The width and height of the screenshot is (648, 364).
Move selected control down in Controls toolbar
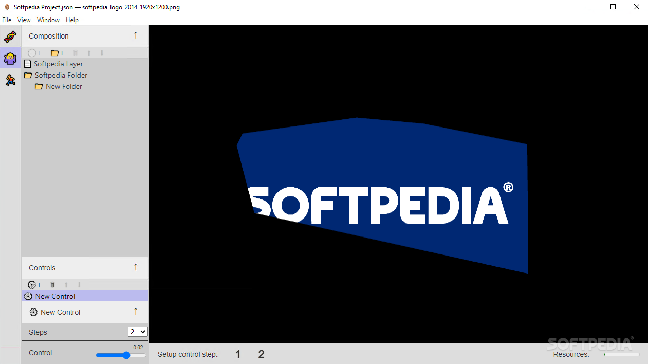(79, 285)
